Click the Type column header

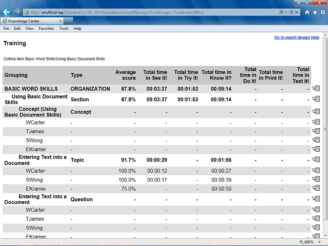[76, 75]
